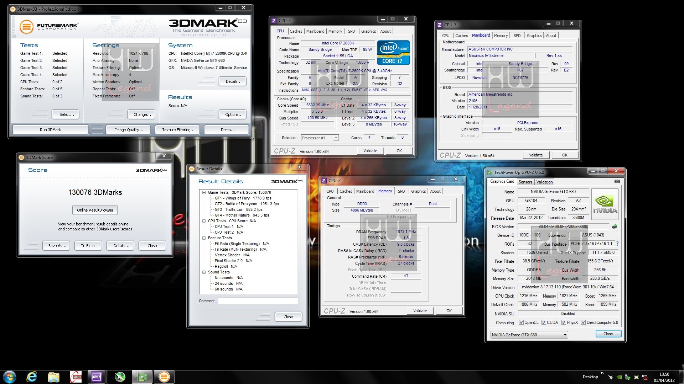
Task: Click Close in the GPU-Z window
Action: coord(608,334)
